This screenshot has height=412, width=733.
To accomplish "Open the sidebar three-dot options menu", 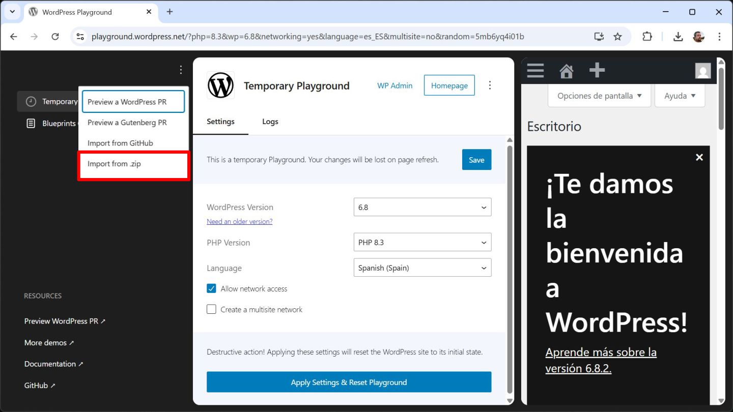I will click(181, 70).
